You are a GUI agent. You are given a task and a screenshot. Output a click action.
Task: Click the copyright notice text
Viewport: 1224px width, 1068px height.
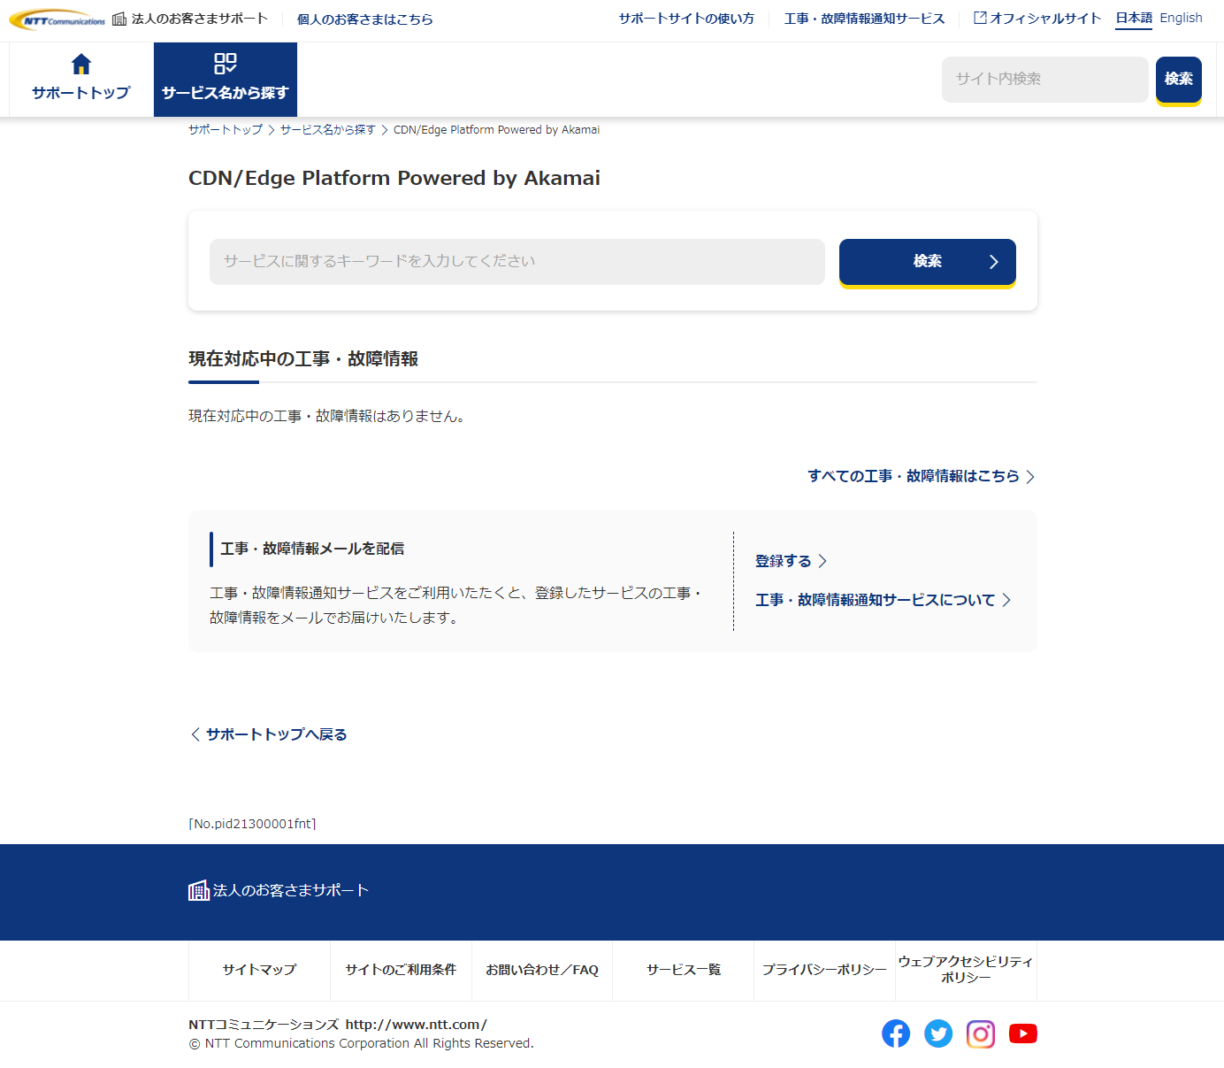coord(361,1043)
